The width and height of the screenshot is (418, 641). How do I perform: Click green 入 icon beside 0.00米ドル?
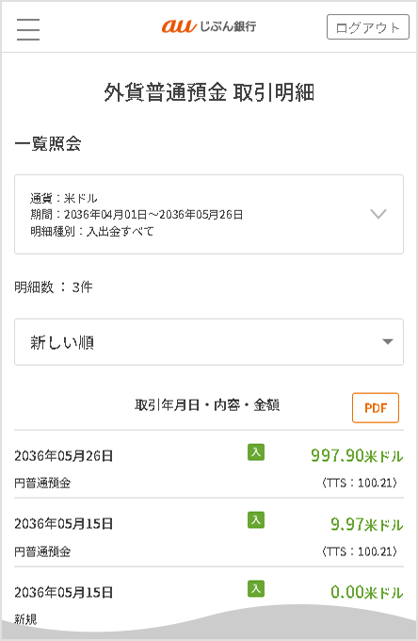pyautogui.click(x=256, y=588)
